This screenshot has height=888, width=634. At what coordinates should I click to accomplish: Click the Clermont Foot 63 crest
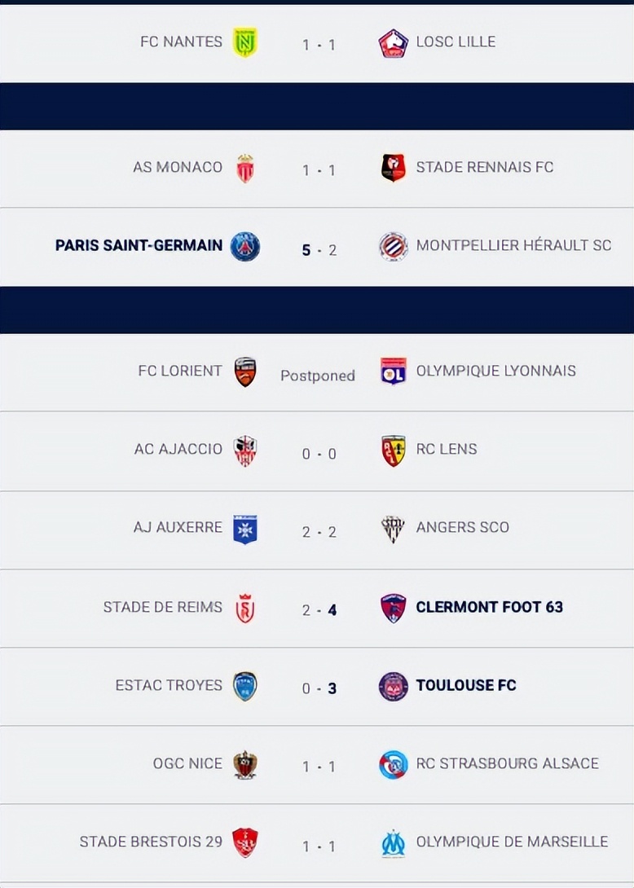click(394, 608)
